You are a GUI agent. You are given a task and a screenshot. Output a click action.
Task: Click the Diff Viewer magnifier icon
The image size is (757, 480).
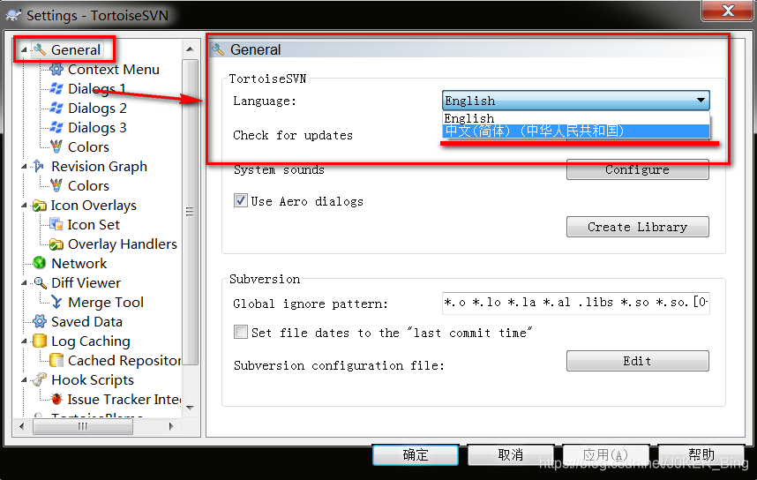point(40,282)
